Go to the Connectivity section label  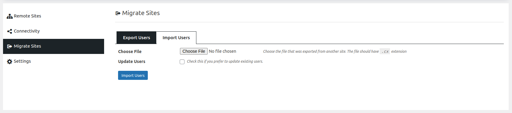(27, 31)
